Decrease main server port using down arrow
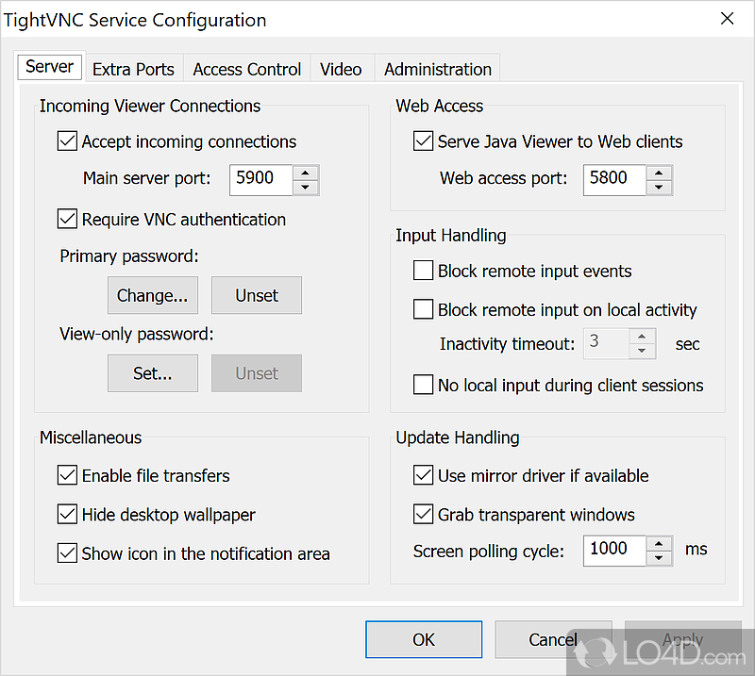 coord(305,187)
